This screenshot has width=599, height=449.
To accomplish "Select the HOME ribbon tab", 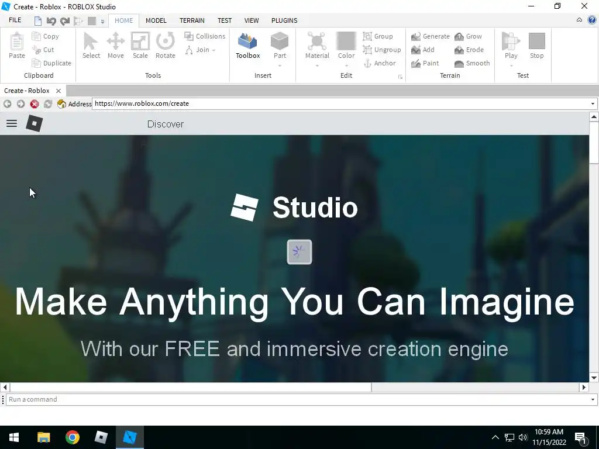I will point(124,20).
